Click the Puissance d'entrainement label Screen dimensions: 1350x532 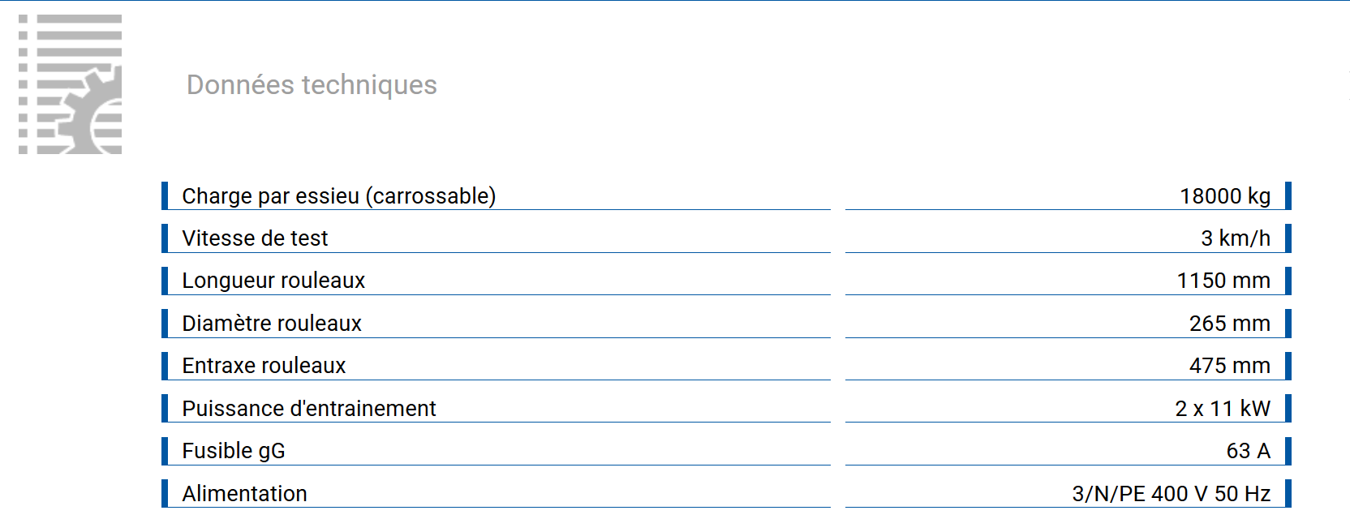click(x=309, y=409)
